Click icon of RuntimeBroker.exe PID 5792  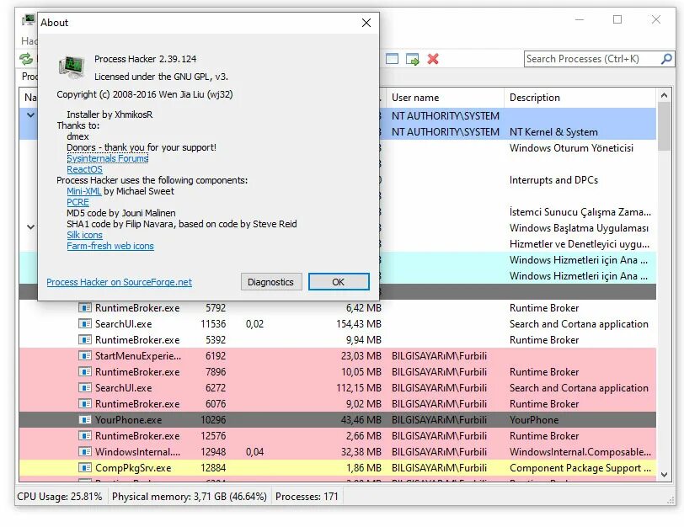(x=85, y=308)
